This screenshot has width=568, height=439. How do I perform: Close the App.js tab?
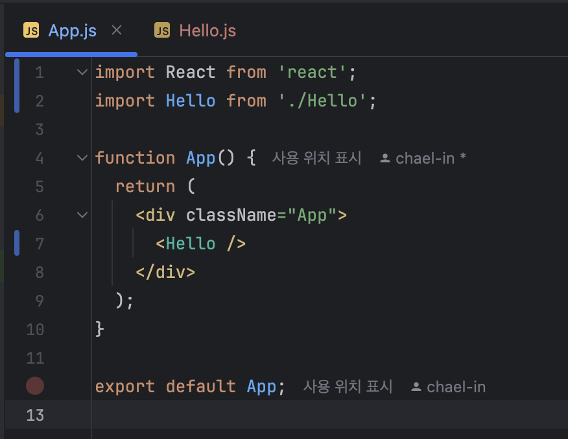117,30
